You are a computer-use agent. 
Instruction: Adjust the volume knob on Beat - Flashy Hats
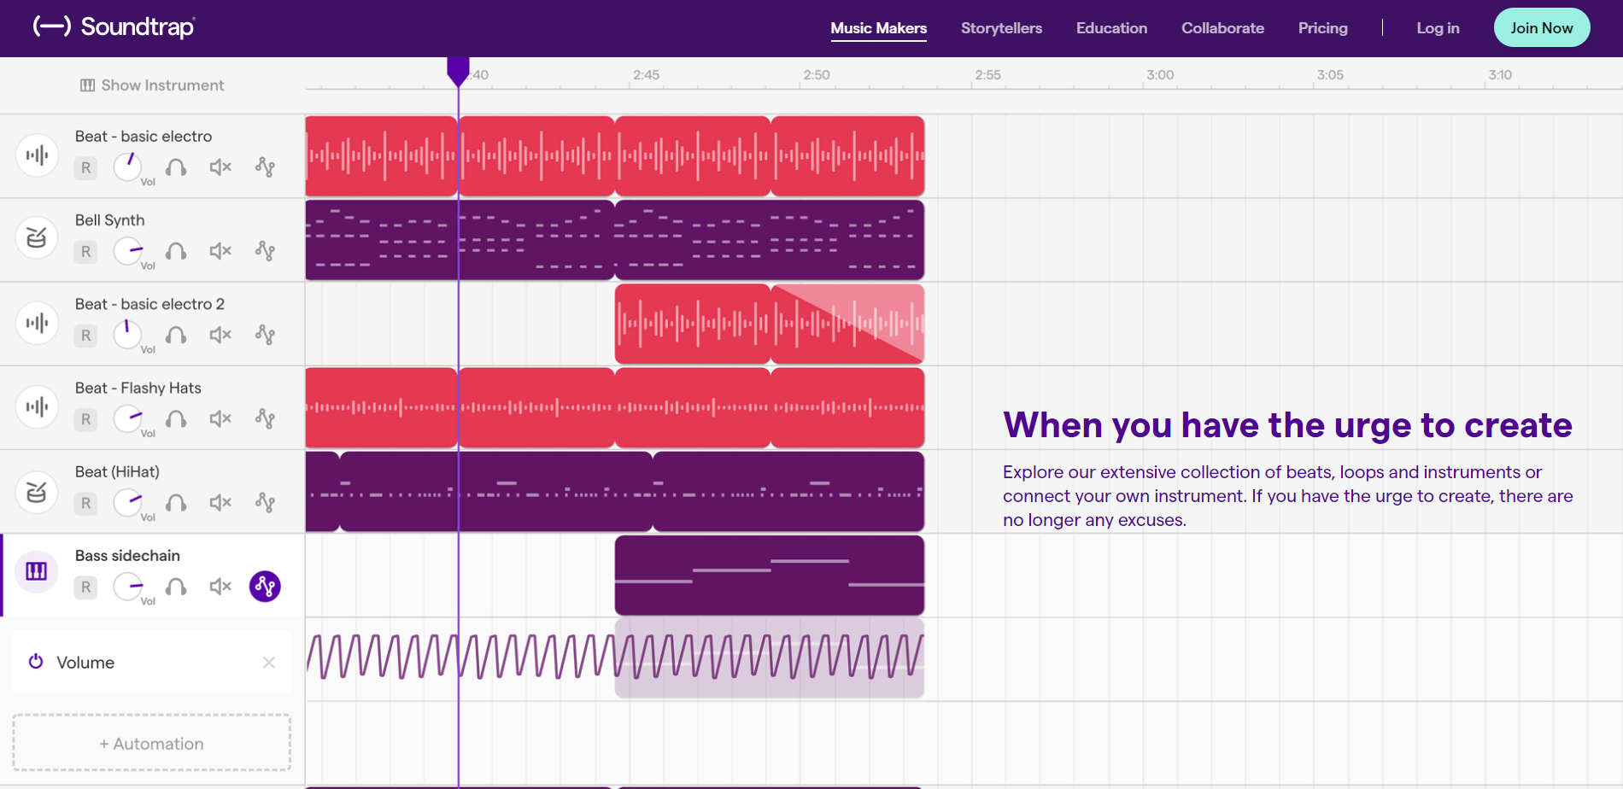pos(128,418)
